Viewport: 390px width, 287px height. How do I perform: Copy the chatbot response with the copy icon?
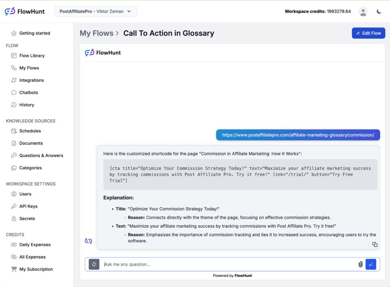[x=375, y=244]
